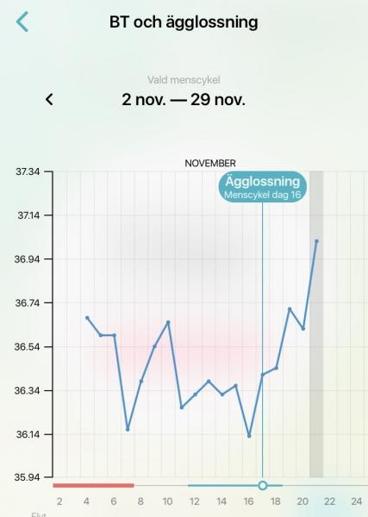368x517 pixels.
Task: Tap the blue fertile window bar
Action: 234,485
